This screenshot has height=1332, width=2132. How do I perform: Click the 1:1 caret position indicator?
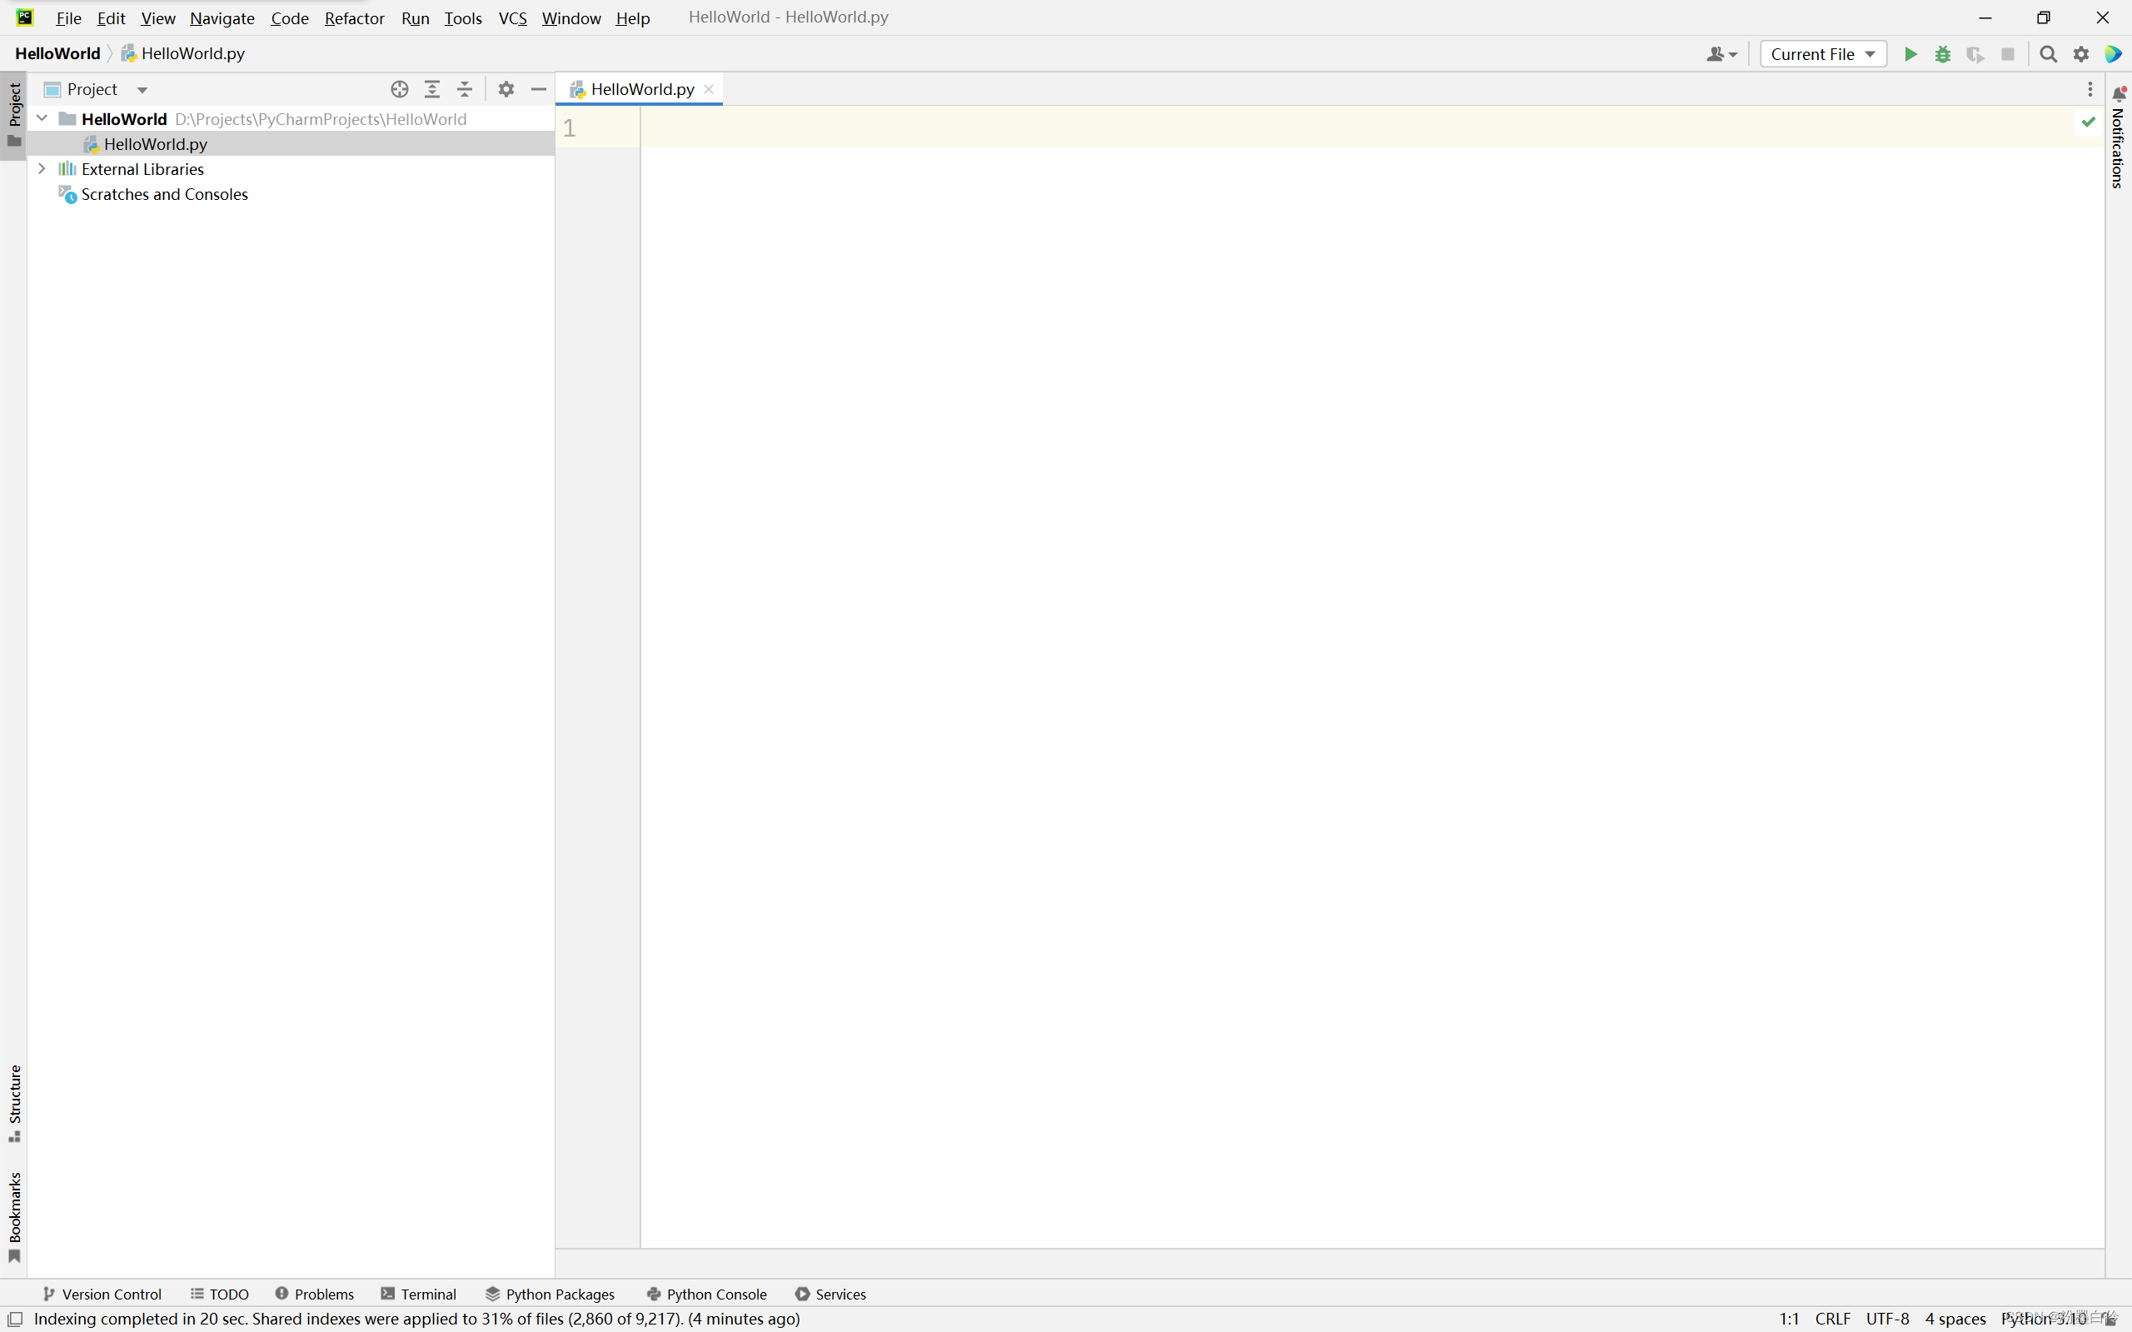pyautogui.click(x=1789, y=1319)
